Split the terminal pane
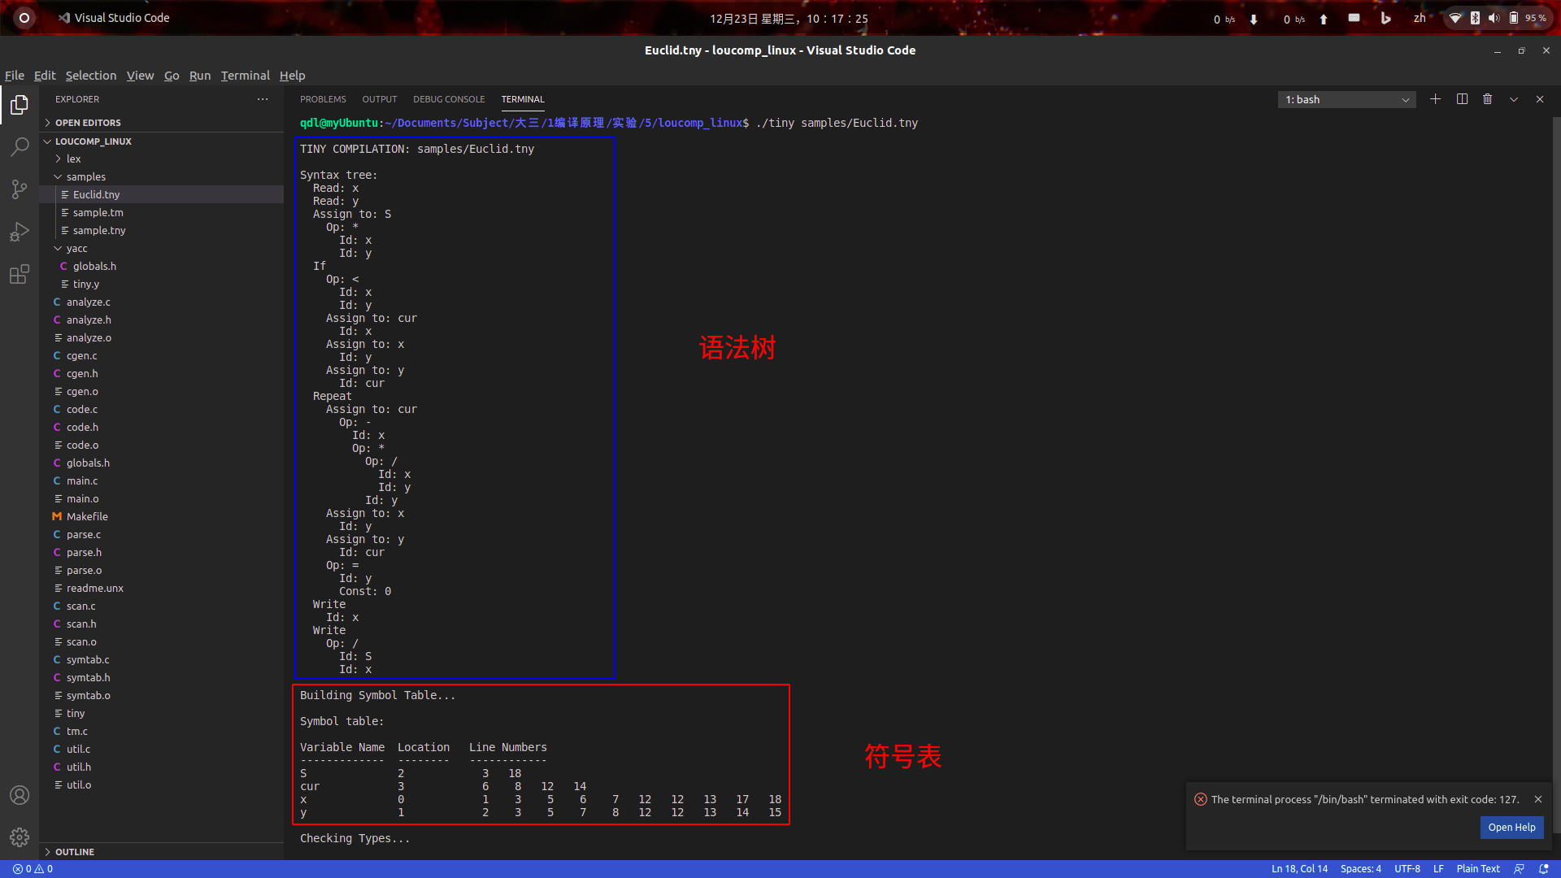The height and width of the screenshot is (878, 1561). click(1462, 99)
